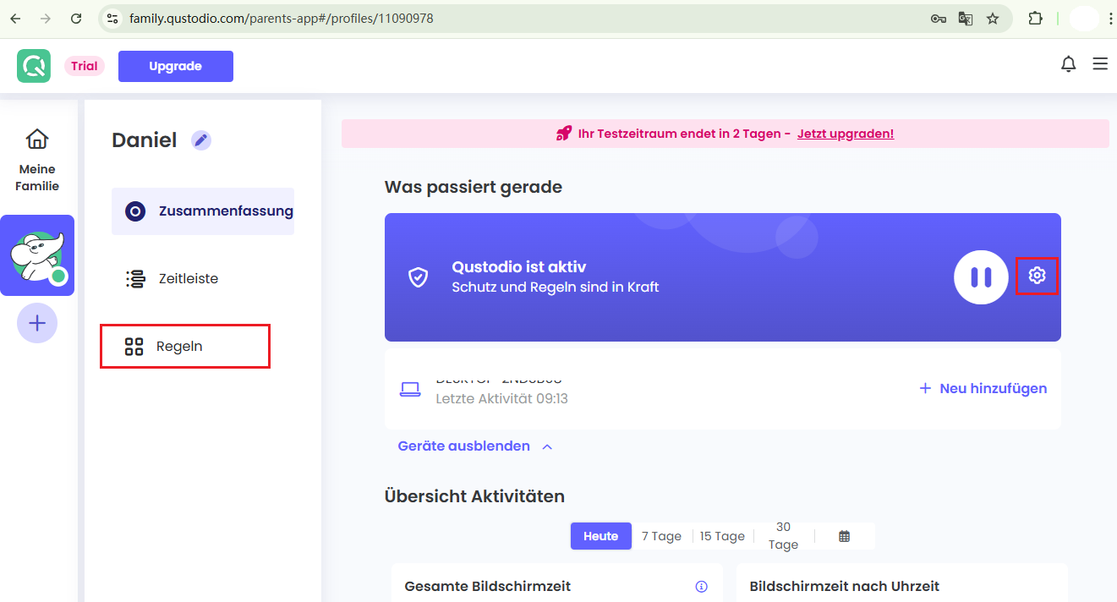Click Neu hinzufügen to add device
1117x602 pixels.
pos(983,389)
